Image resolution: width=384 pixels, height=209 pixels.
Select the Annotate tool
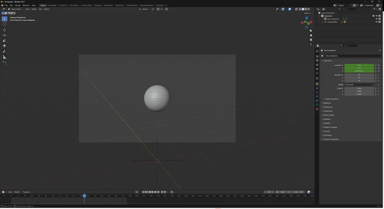pyautogui.click(x=4, y=51)
